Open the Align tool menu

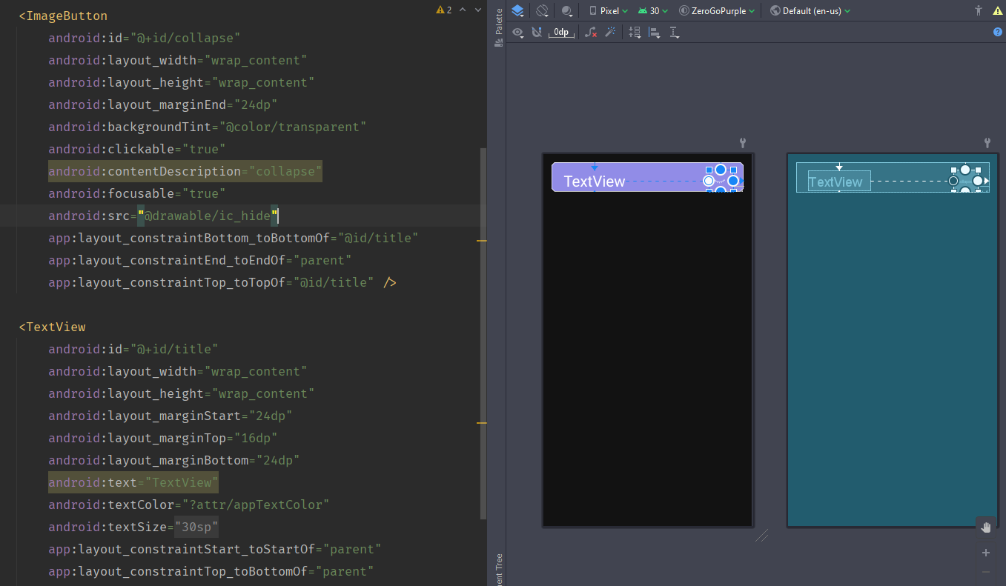coord(655,32)
